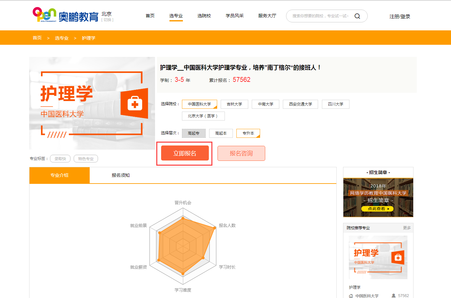The image size is (451, 298).
Task: Switch school selection to 吉林大学
Action: pos(234,104)
